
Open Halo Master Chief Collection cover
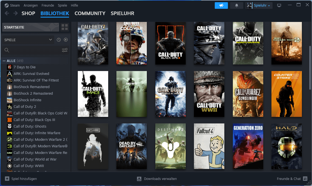click(287, 146)
